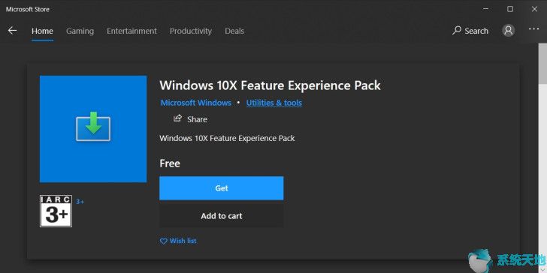
Task: Click the app description text below Share
Action: pyautogui.click(x=227, y=138)
